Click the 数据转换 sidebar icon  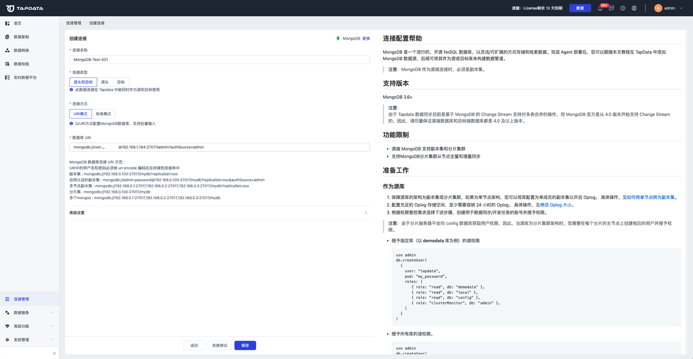coord(7,50)
